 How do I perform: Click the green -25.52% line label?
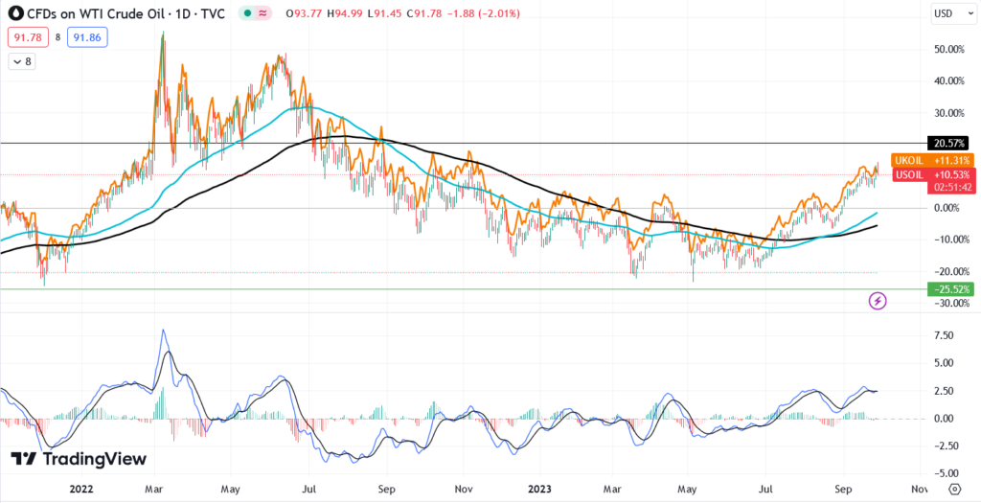951,289
